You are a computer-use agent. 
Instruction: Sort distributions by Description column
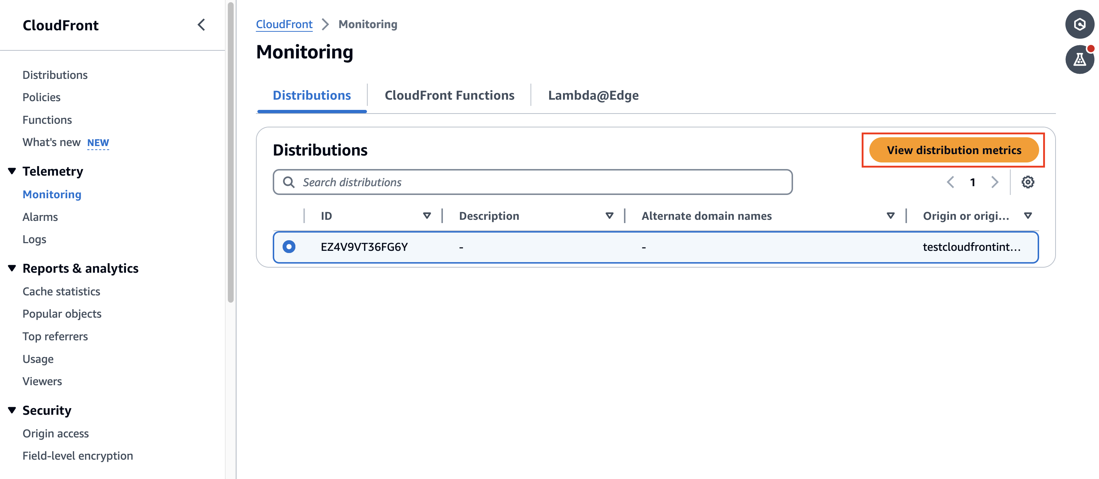pyautogui.click(x=609, y=215)
